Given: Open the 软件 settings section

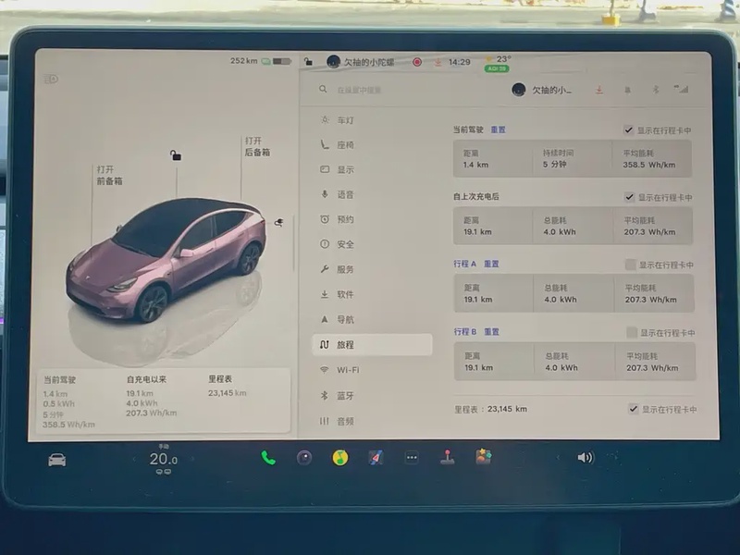Looking at the screenshot, I should 344,294.
